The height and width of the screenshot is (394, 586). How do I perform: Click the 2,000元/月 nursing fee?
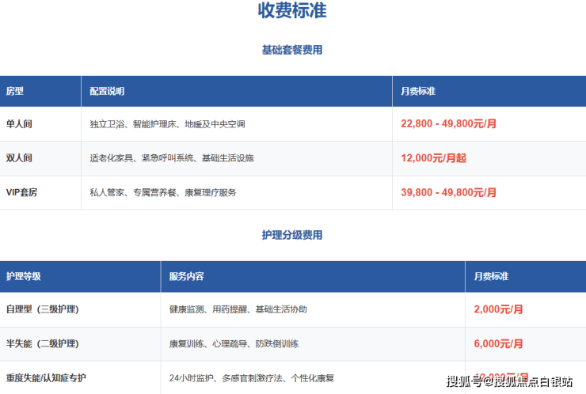[498, 309]
